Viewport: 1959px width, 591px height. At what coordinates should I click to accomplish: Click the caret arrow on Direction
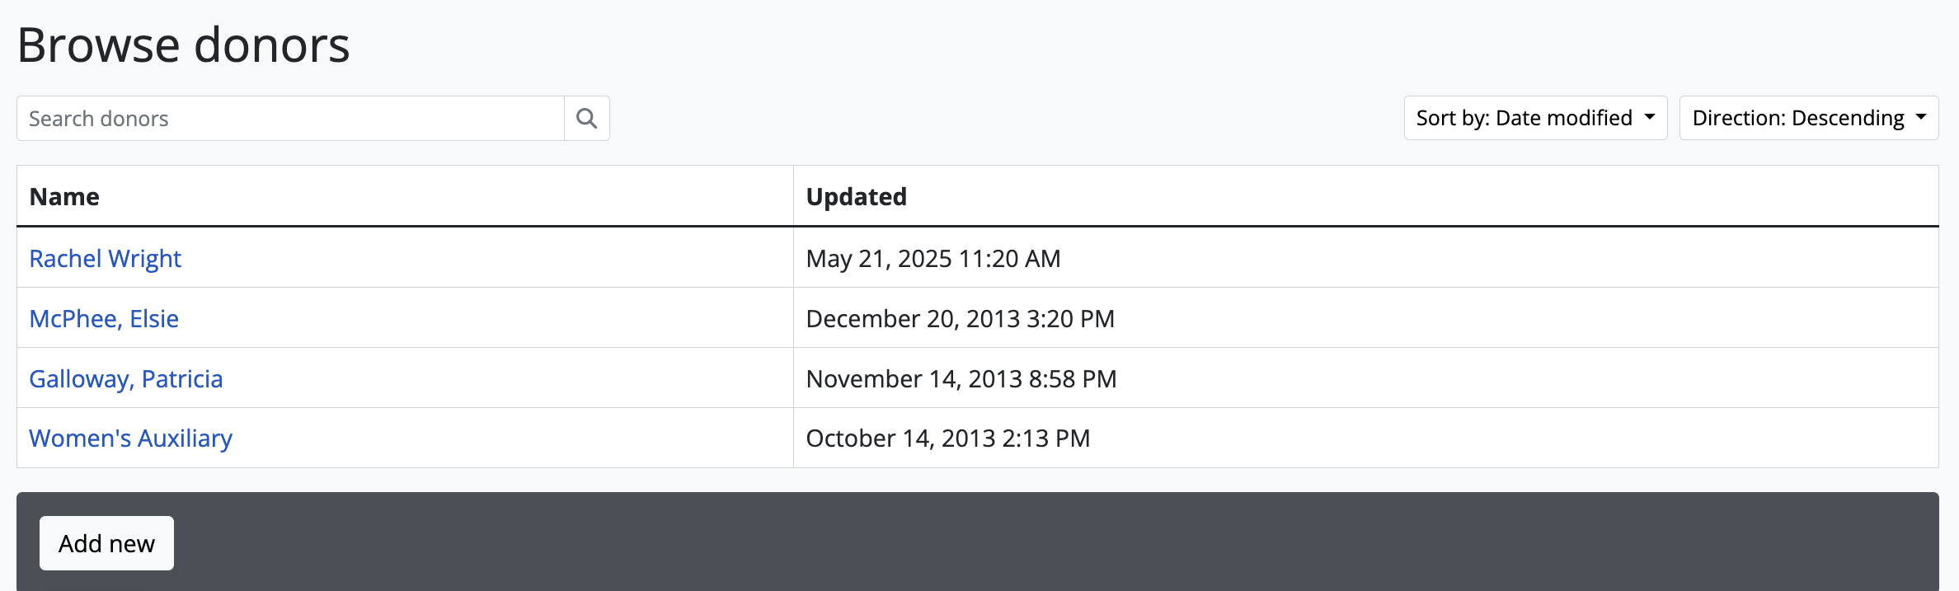coord(1921,117)
